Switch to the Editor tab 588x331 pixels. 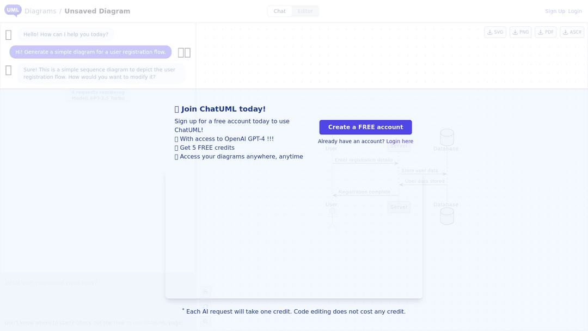click(305, 10)
